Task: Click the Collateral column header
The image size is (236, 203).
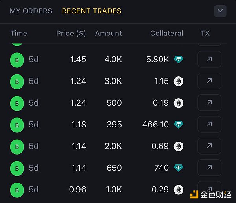Action: [x=167, y=34]
